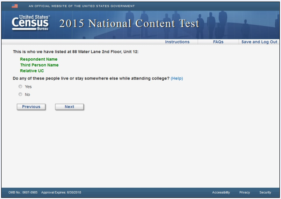The image size is (281, 199).
Task: Click the US flag icon in banner
Action: 15,6
